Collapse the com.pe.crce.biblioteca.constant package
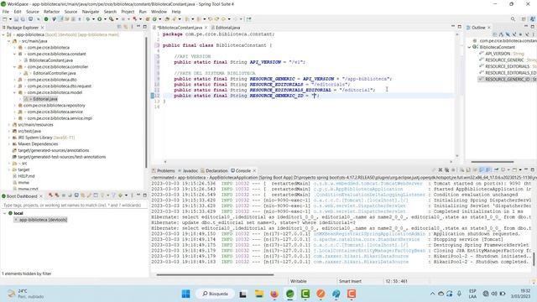537x302 pixels. [15, 54]
